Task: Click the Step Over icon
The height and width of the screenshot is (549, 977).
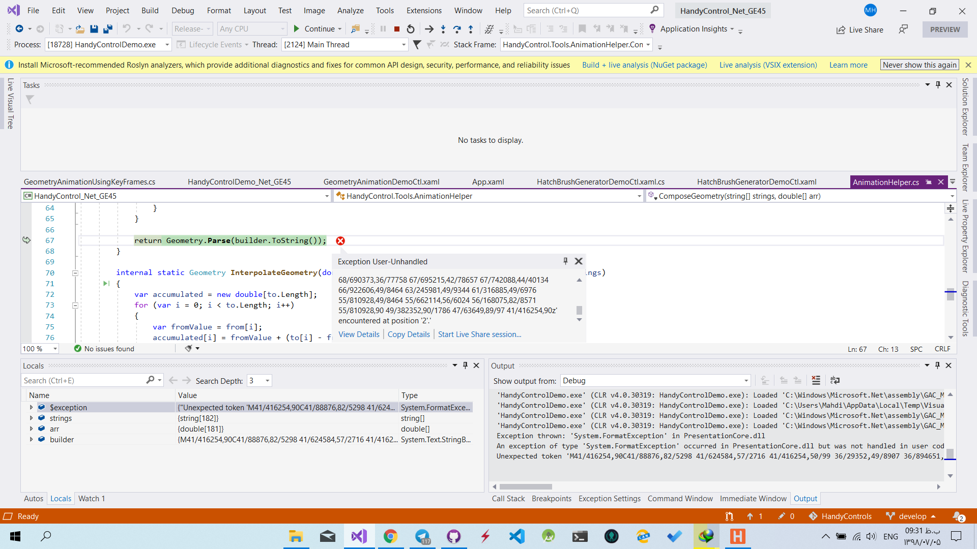Action: click(x=457, y=29)
